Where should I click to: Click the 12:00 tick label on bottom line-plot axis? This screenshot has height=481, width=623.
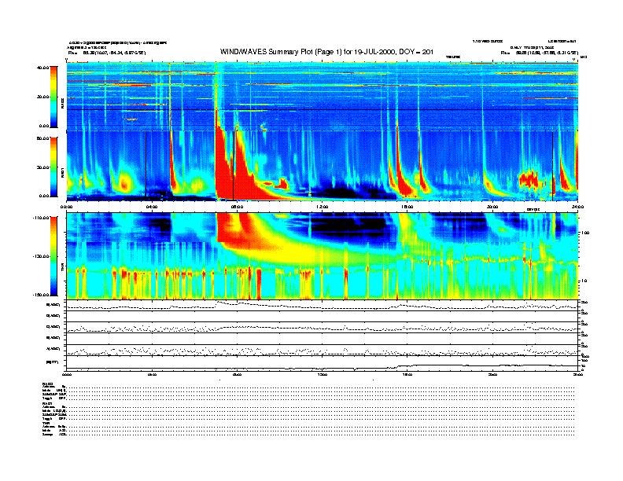coord(323,374)
